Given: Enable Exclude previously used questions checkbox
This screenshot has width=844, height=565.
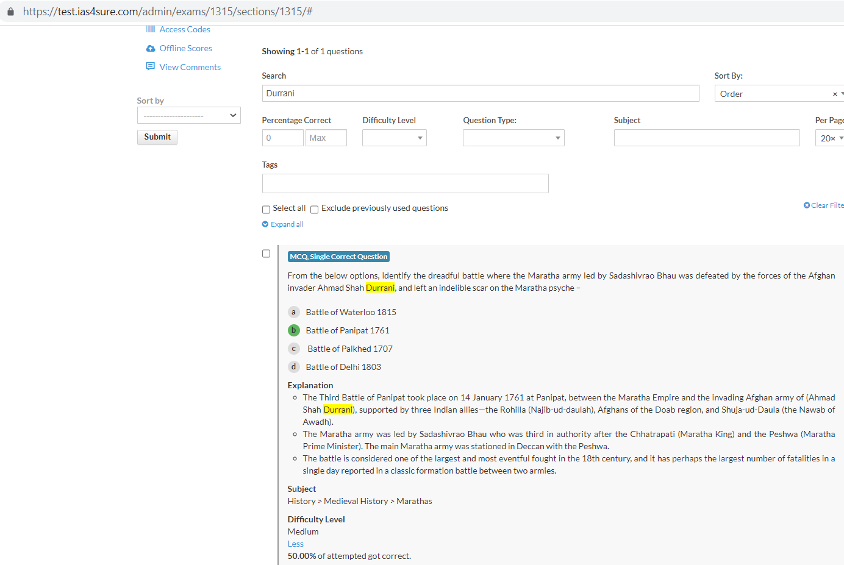Looking at the screenshot, I should coord(315,209).
